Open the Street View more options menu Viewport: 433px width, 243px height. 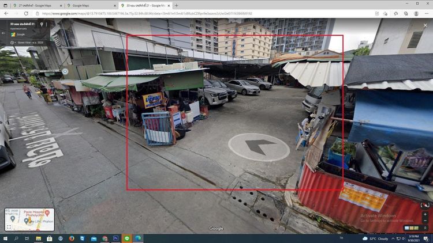(x=46, y=25)
